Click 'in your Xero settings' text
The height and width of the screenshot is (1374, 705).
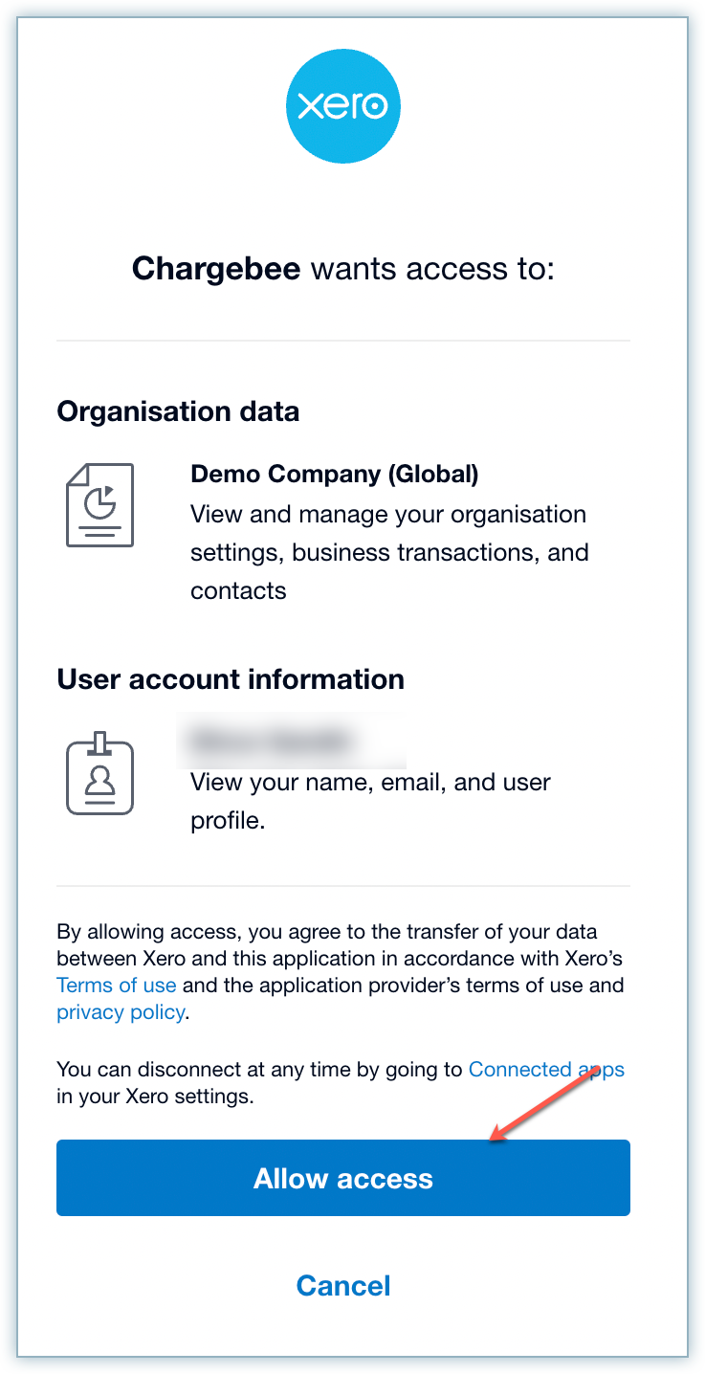click(x=155, y=1097)
